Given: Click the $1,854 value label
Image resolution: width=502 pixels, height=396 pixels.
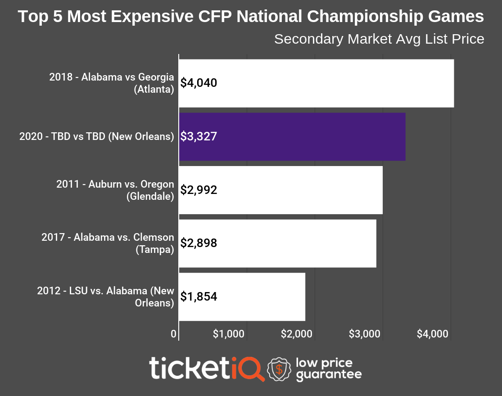Looking at the screenshot, I should pyautogui.click(x=199, y=297).
